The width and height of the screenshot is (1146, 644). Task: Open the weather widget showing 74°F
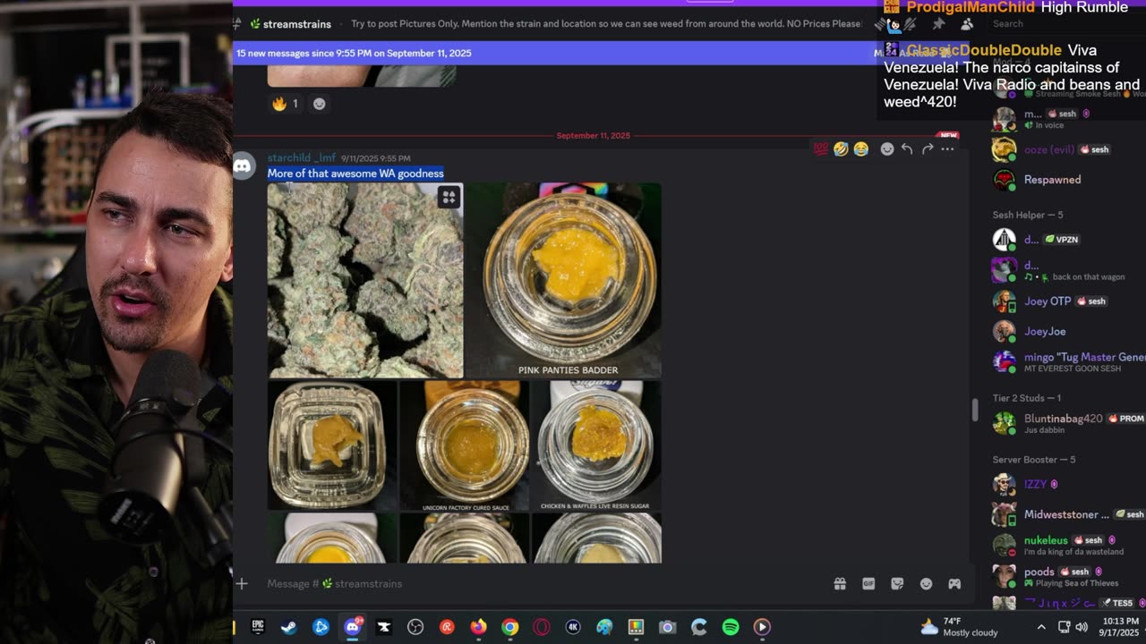click(x=959, y=627)
